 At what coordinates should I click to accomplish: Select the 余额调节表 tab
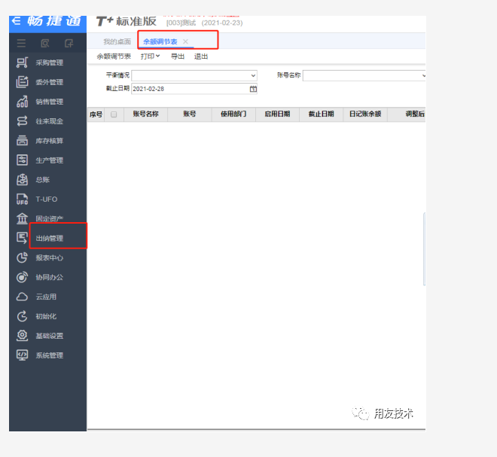[x=160, y=41]
